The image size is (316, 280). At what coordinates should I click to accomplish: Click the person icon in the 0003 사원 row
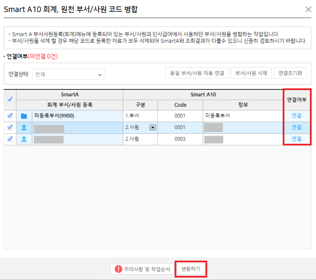[24, 139]
